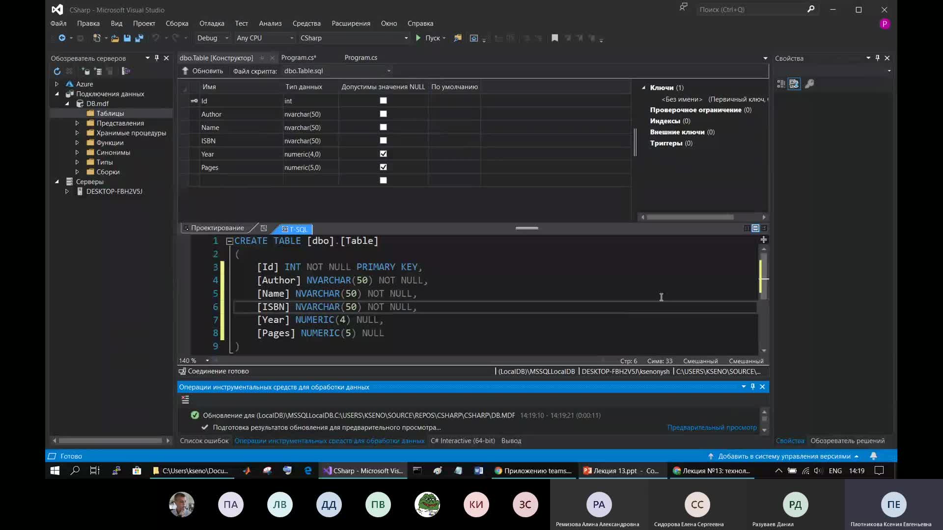Open Windows taskbar search

coord(75,471)
